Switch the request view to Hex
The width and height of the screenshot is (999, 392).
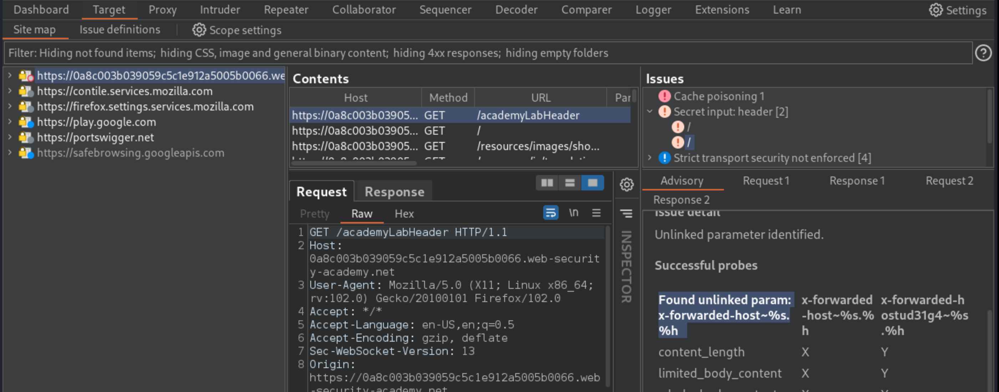404,213
